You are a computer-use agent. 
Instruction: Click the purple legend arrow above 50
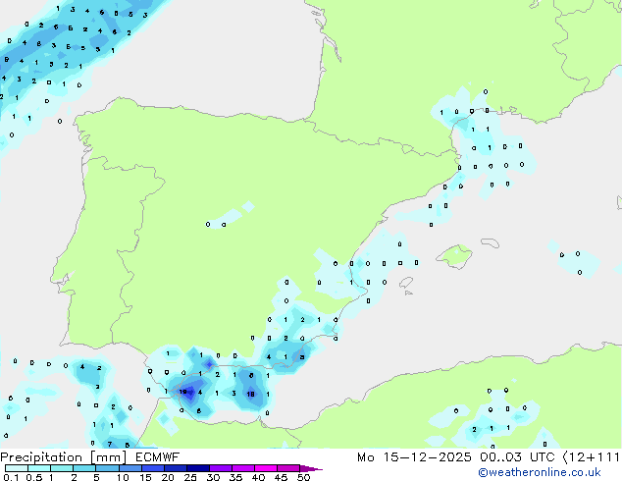click(x=311, y=468)
